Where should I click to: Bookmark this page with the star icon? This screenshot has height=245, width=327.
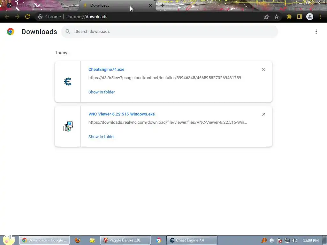[276, 17]
